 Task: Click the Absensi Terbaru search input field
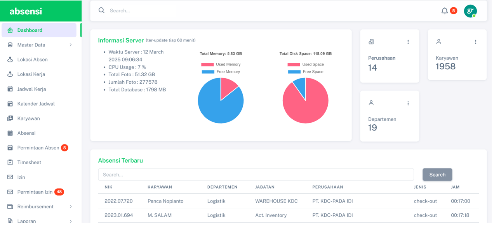[x=256, y=175]
